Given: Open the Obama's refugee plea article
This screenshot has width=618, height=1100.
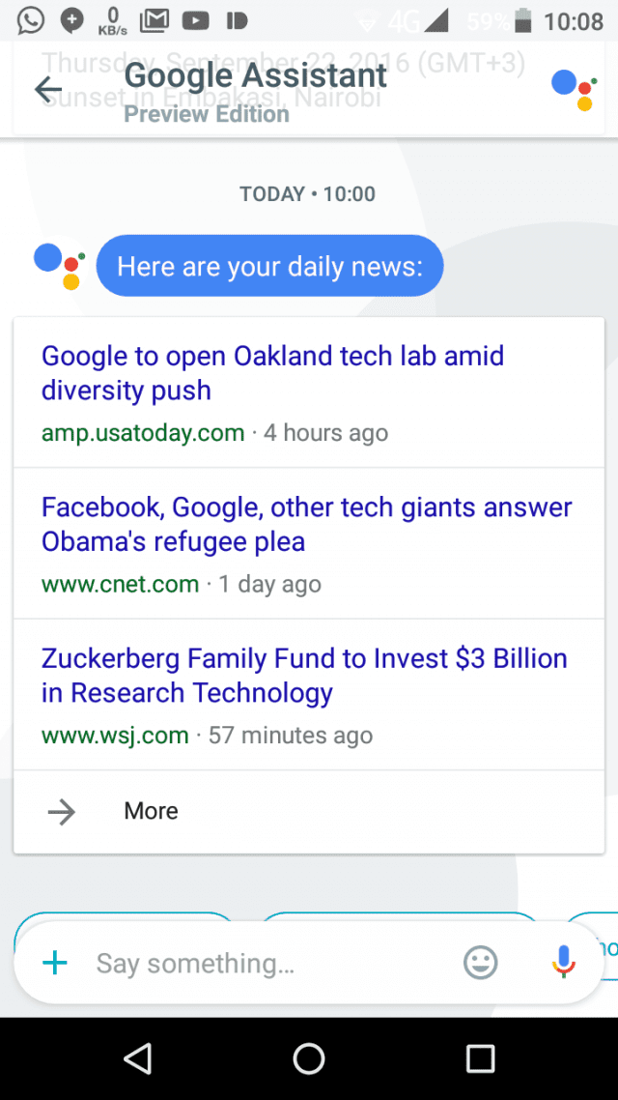Looking at the screenshot, I should coord(309,543).
